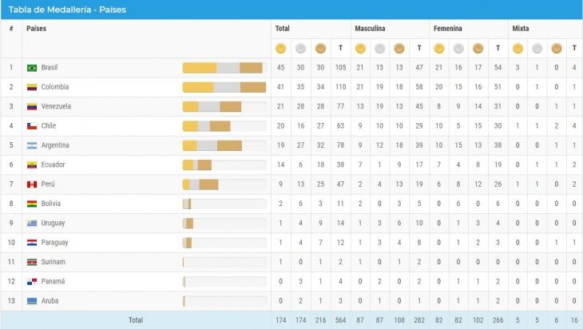
Task: Click the Venezuela flag icon
Action: pyautogui.click(x=32, y=106)
